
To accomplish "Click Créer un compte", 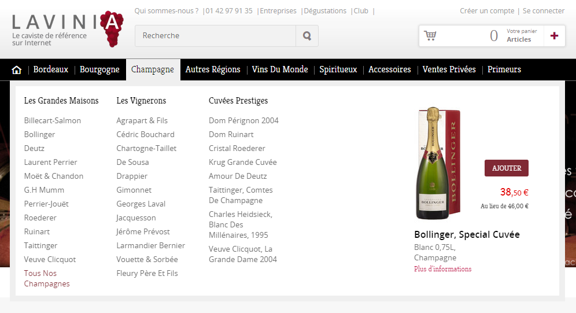I will [x=487, y=11].
